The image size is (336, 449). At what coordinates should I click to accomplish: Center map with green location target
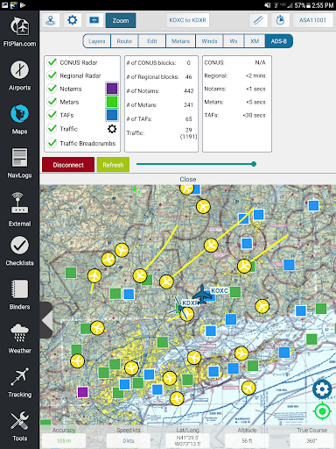tap(322, 411)
